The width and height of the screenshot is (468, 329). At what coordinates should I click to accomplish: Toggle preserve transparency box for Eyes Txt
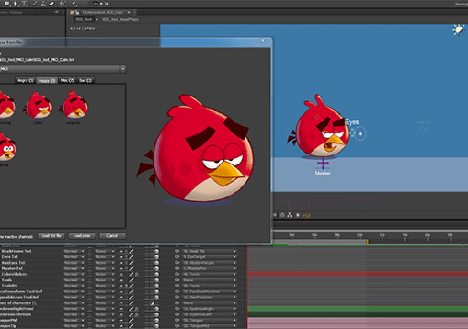pyautogui.click(x=90, y=257)
